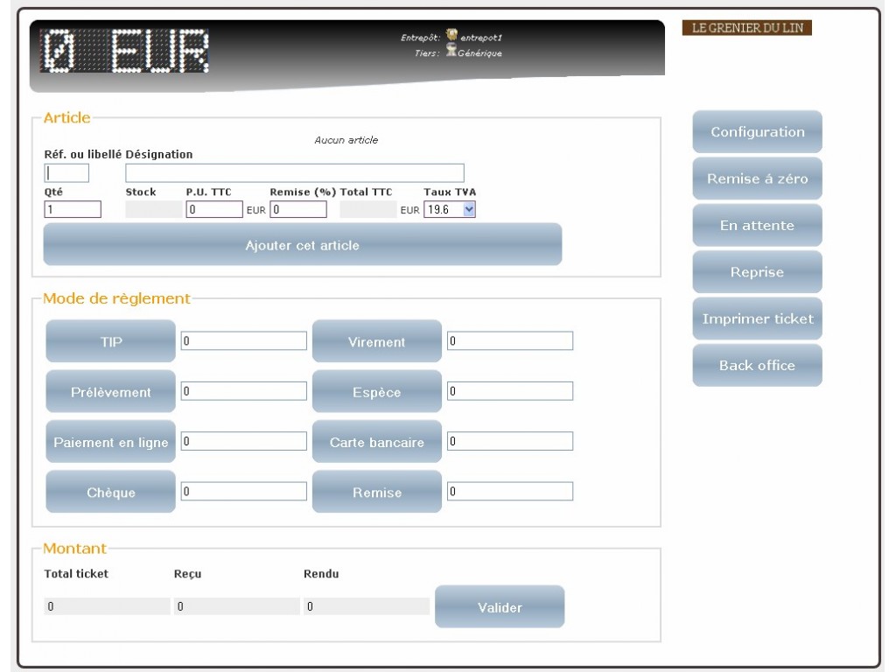Screen dimensions: 896x672
Task: Choose Paiement en ligne
Action: 110,442
